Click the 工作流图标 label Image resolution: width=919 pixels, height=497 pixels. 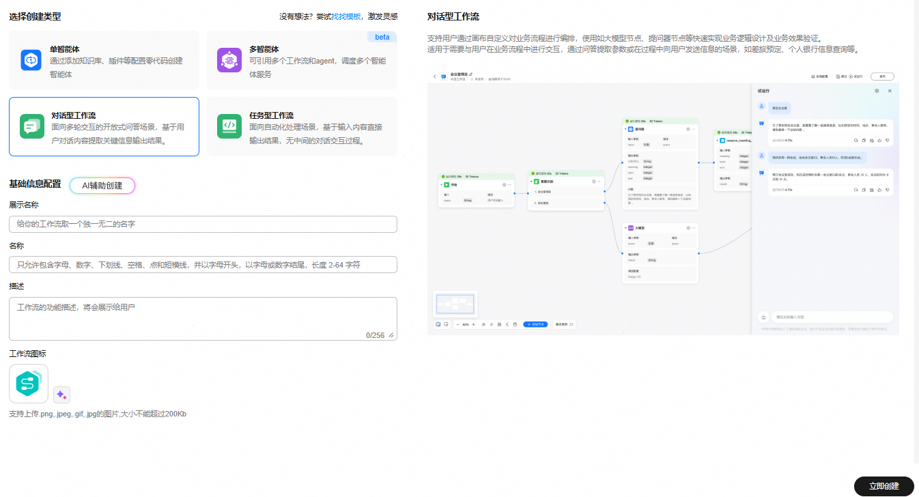(27, 354)
